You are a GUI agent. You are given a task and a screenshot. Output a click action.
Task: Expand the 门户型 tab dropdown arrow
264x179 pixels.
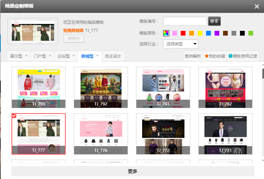tap(50, 56)
